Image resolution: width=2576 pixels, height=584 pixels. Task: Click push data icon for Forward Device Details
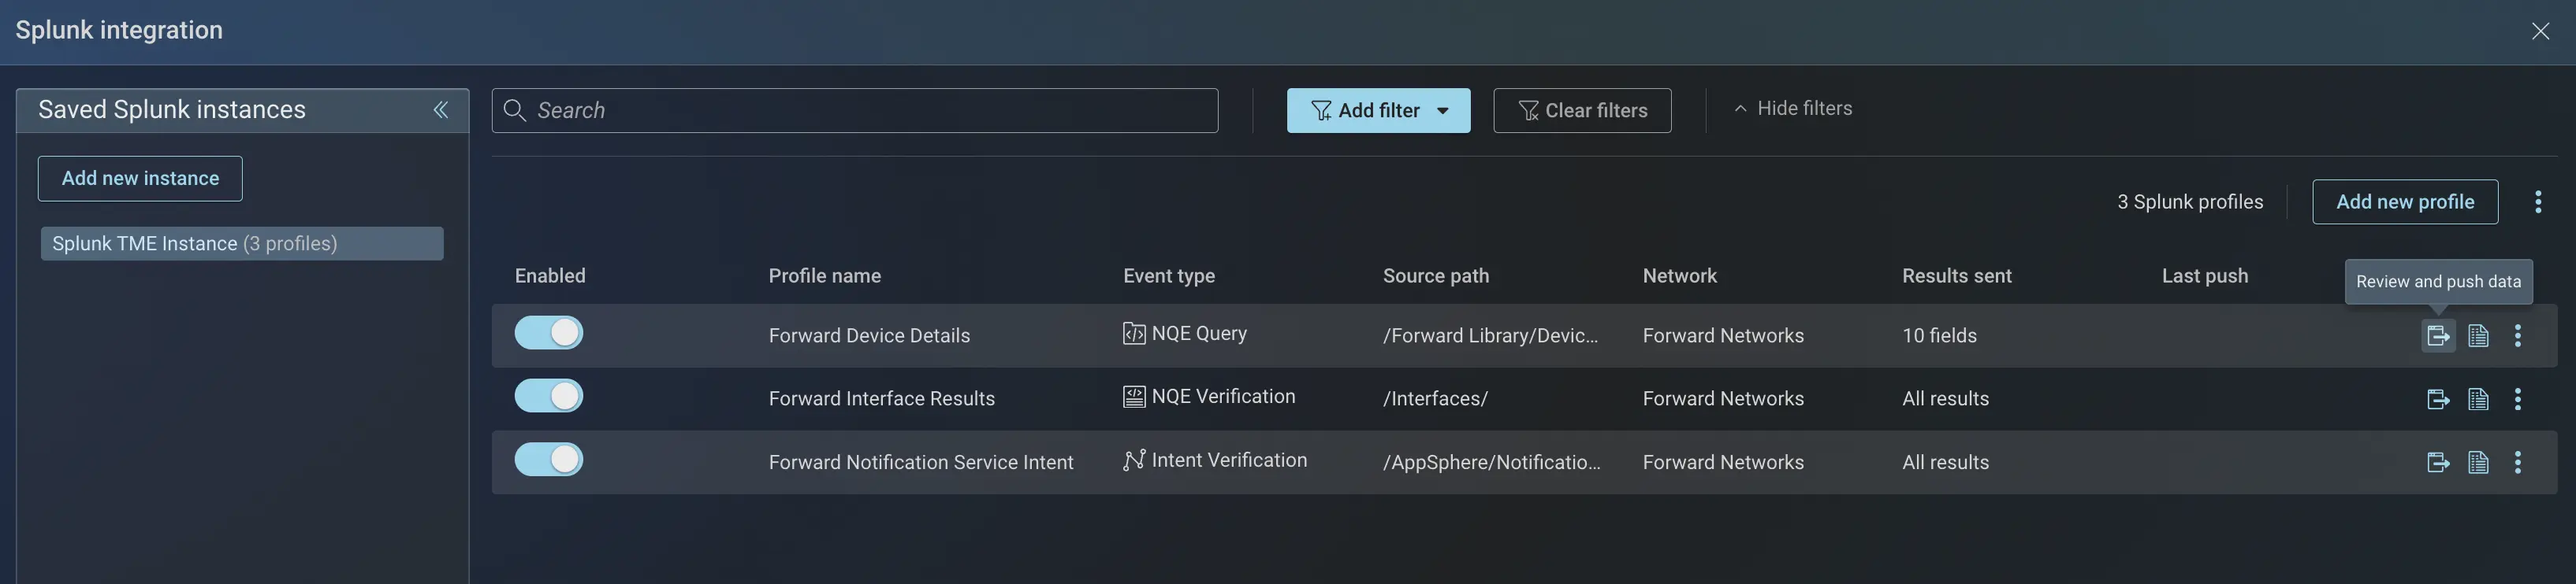coord(2437,335)
